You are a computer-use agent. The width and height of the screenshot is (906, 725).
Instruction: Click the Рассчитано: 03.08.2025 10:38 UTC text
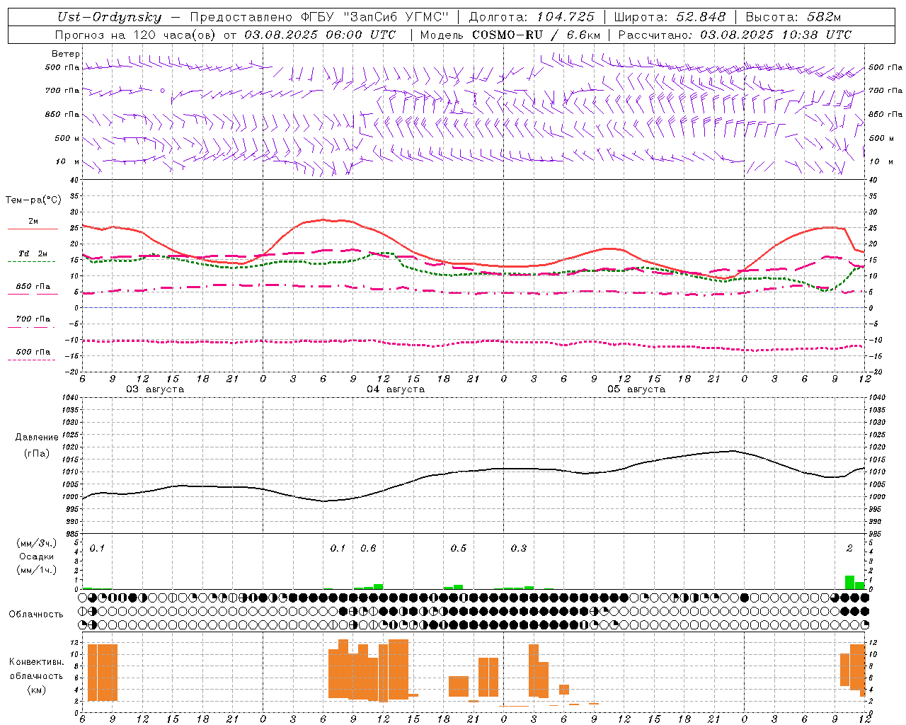[x=735, y=35]
